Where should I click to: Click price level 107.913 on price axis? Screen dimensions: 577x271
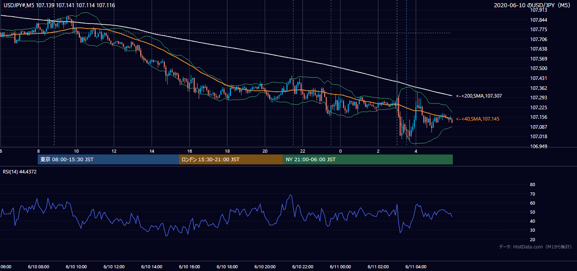[538, 10]
